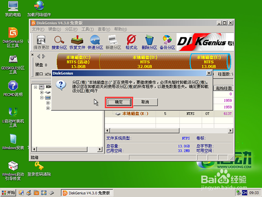The width and height of the screenshot is (262, 197).
Task: Open the 文件(F) menu
Action: 38,29
